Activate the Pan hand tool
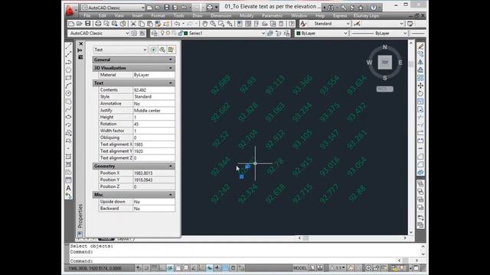 click(x=204, y=24)
